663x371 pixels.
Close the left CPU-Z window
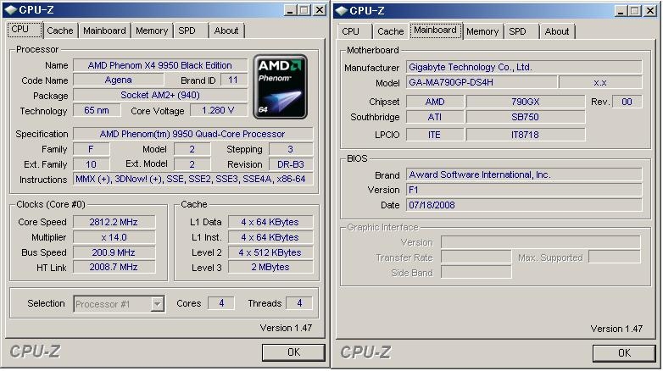[320, 10]
